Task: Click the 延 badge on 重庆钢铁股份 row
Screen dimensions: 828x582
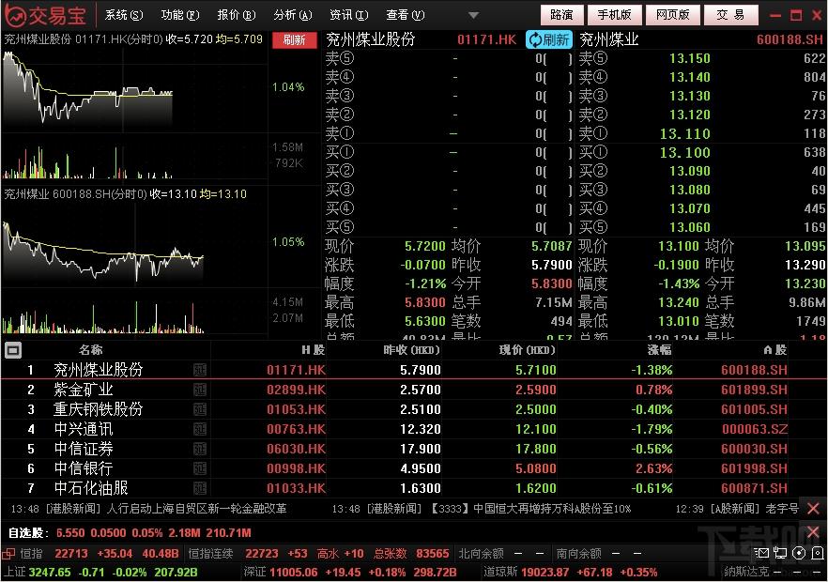Action: tap(200, 409)
